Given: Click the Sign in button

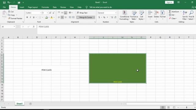Looking at the screenshot, I should tap(169, 2).
